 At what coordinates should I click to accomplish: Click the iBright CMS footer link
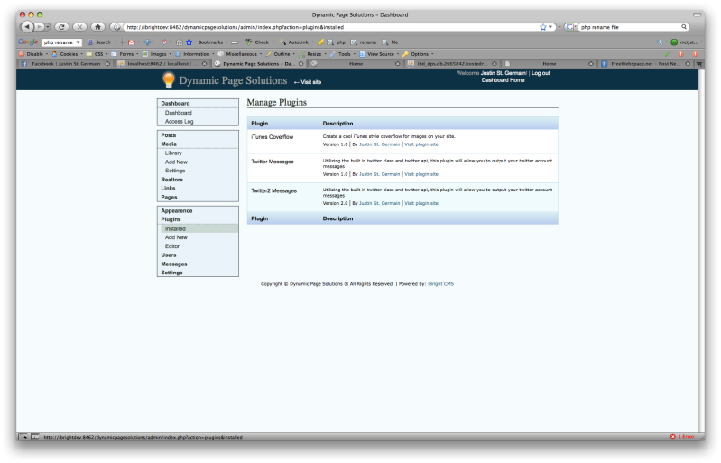pos(440,284)
